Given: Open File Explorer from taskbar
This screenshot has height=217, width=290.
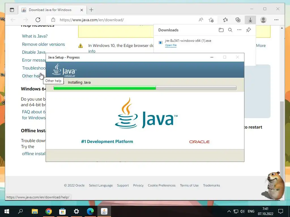Looking at the screenshot, I should [35, 211].
